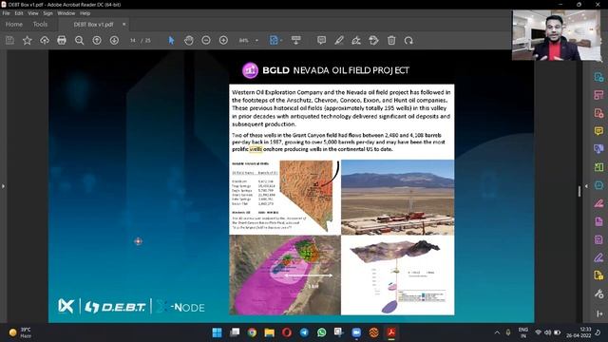
Task: Open More Tools wrench icon
Action: (598, 294)
